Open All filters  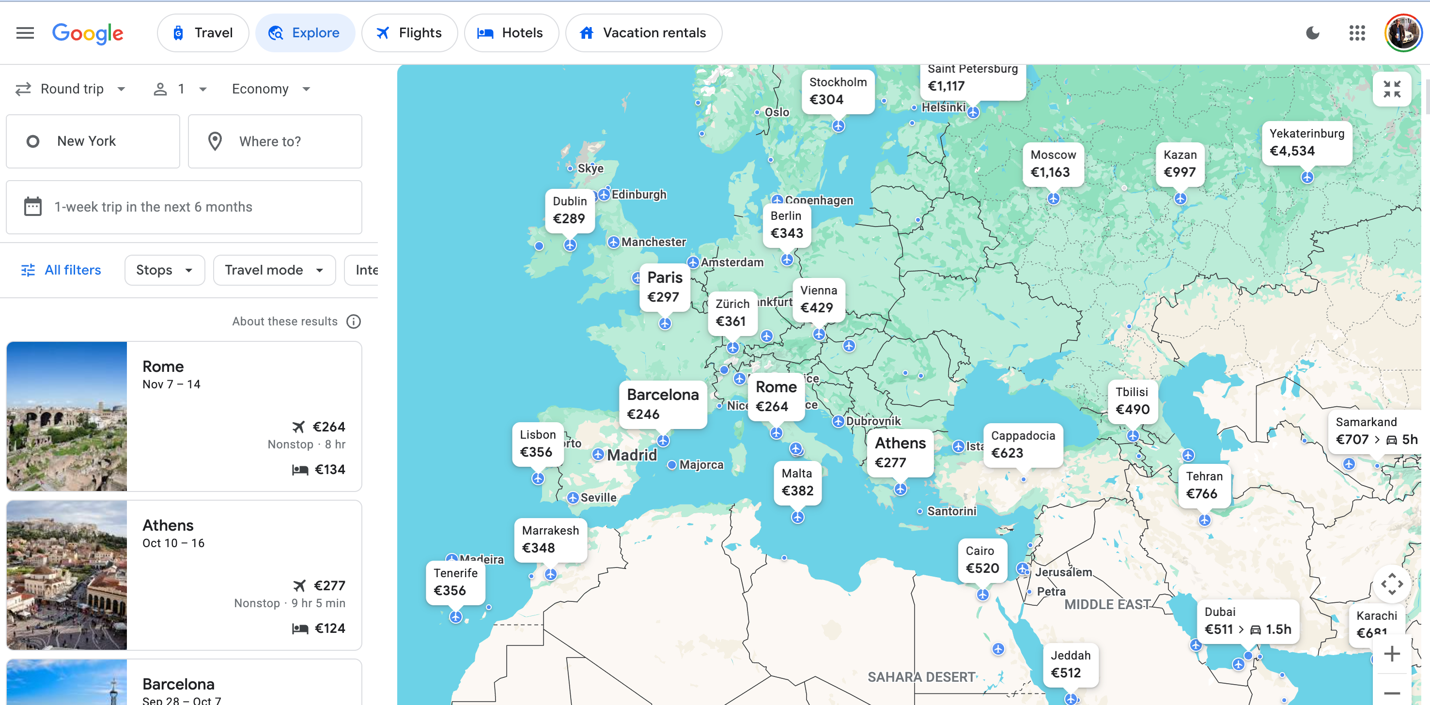click(x=61, y=270)
